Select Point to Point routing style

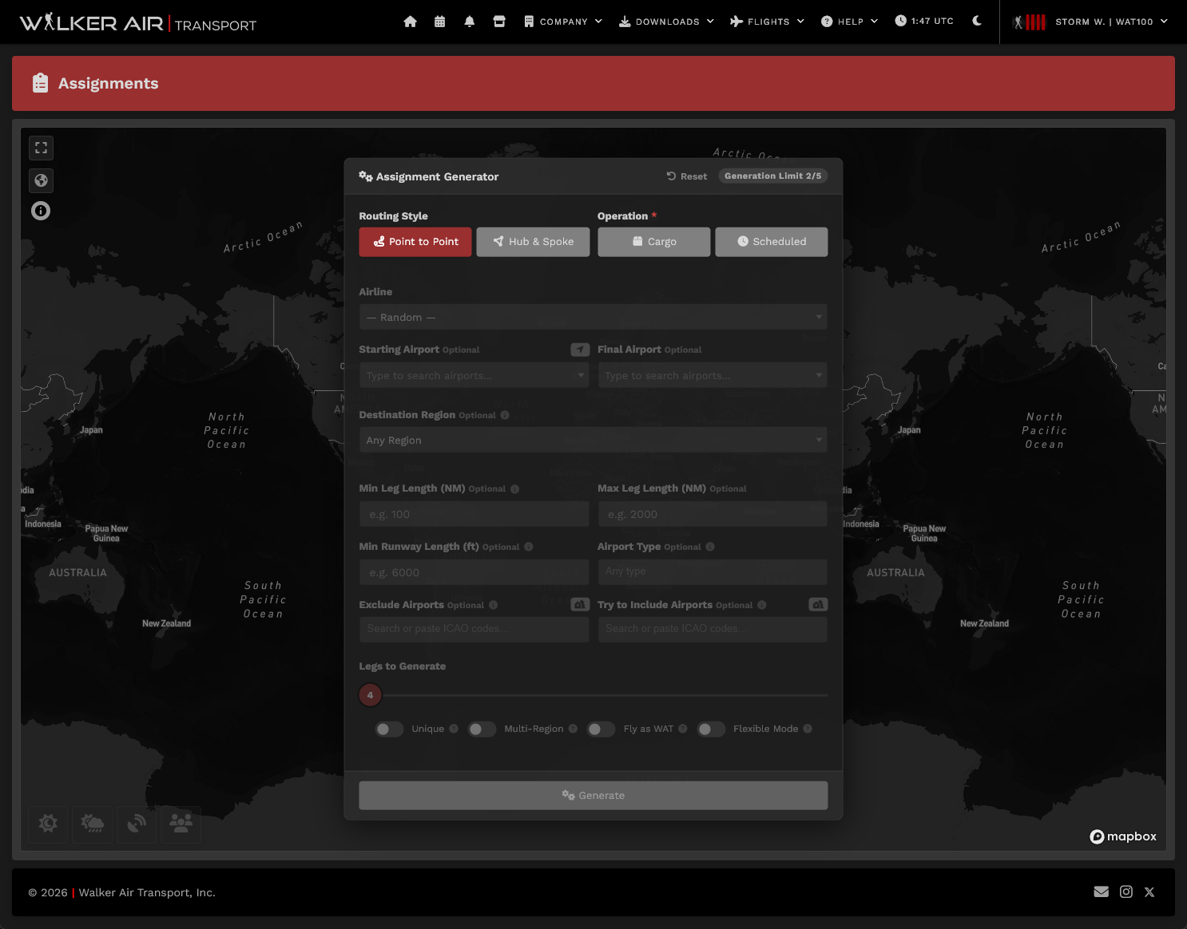tap(415, 242)
